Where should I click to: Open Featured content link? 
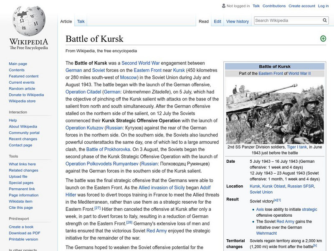coord(24,76)
